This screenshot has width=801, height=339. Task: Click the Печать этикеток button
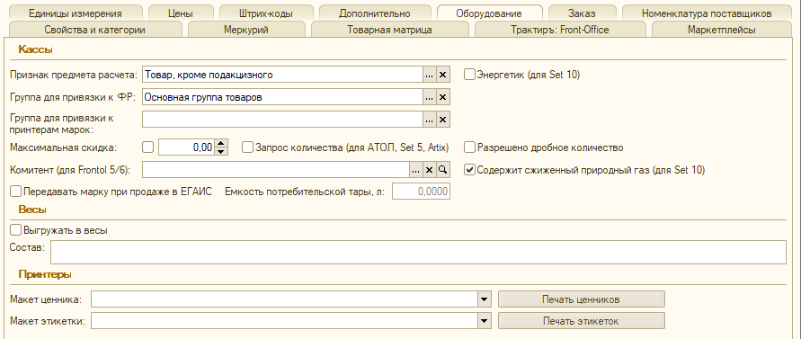click(x=582, y=321)
